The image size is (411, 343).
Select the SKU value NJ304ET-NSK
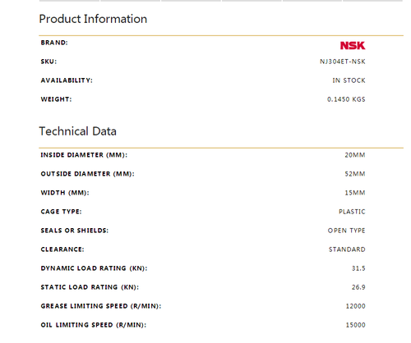coord(343,62)
